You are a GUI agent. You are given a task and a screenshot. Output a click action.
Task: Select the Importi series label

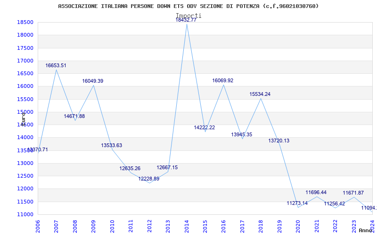click(188, 16)
